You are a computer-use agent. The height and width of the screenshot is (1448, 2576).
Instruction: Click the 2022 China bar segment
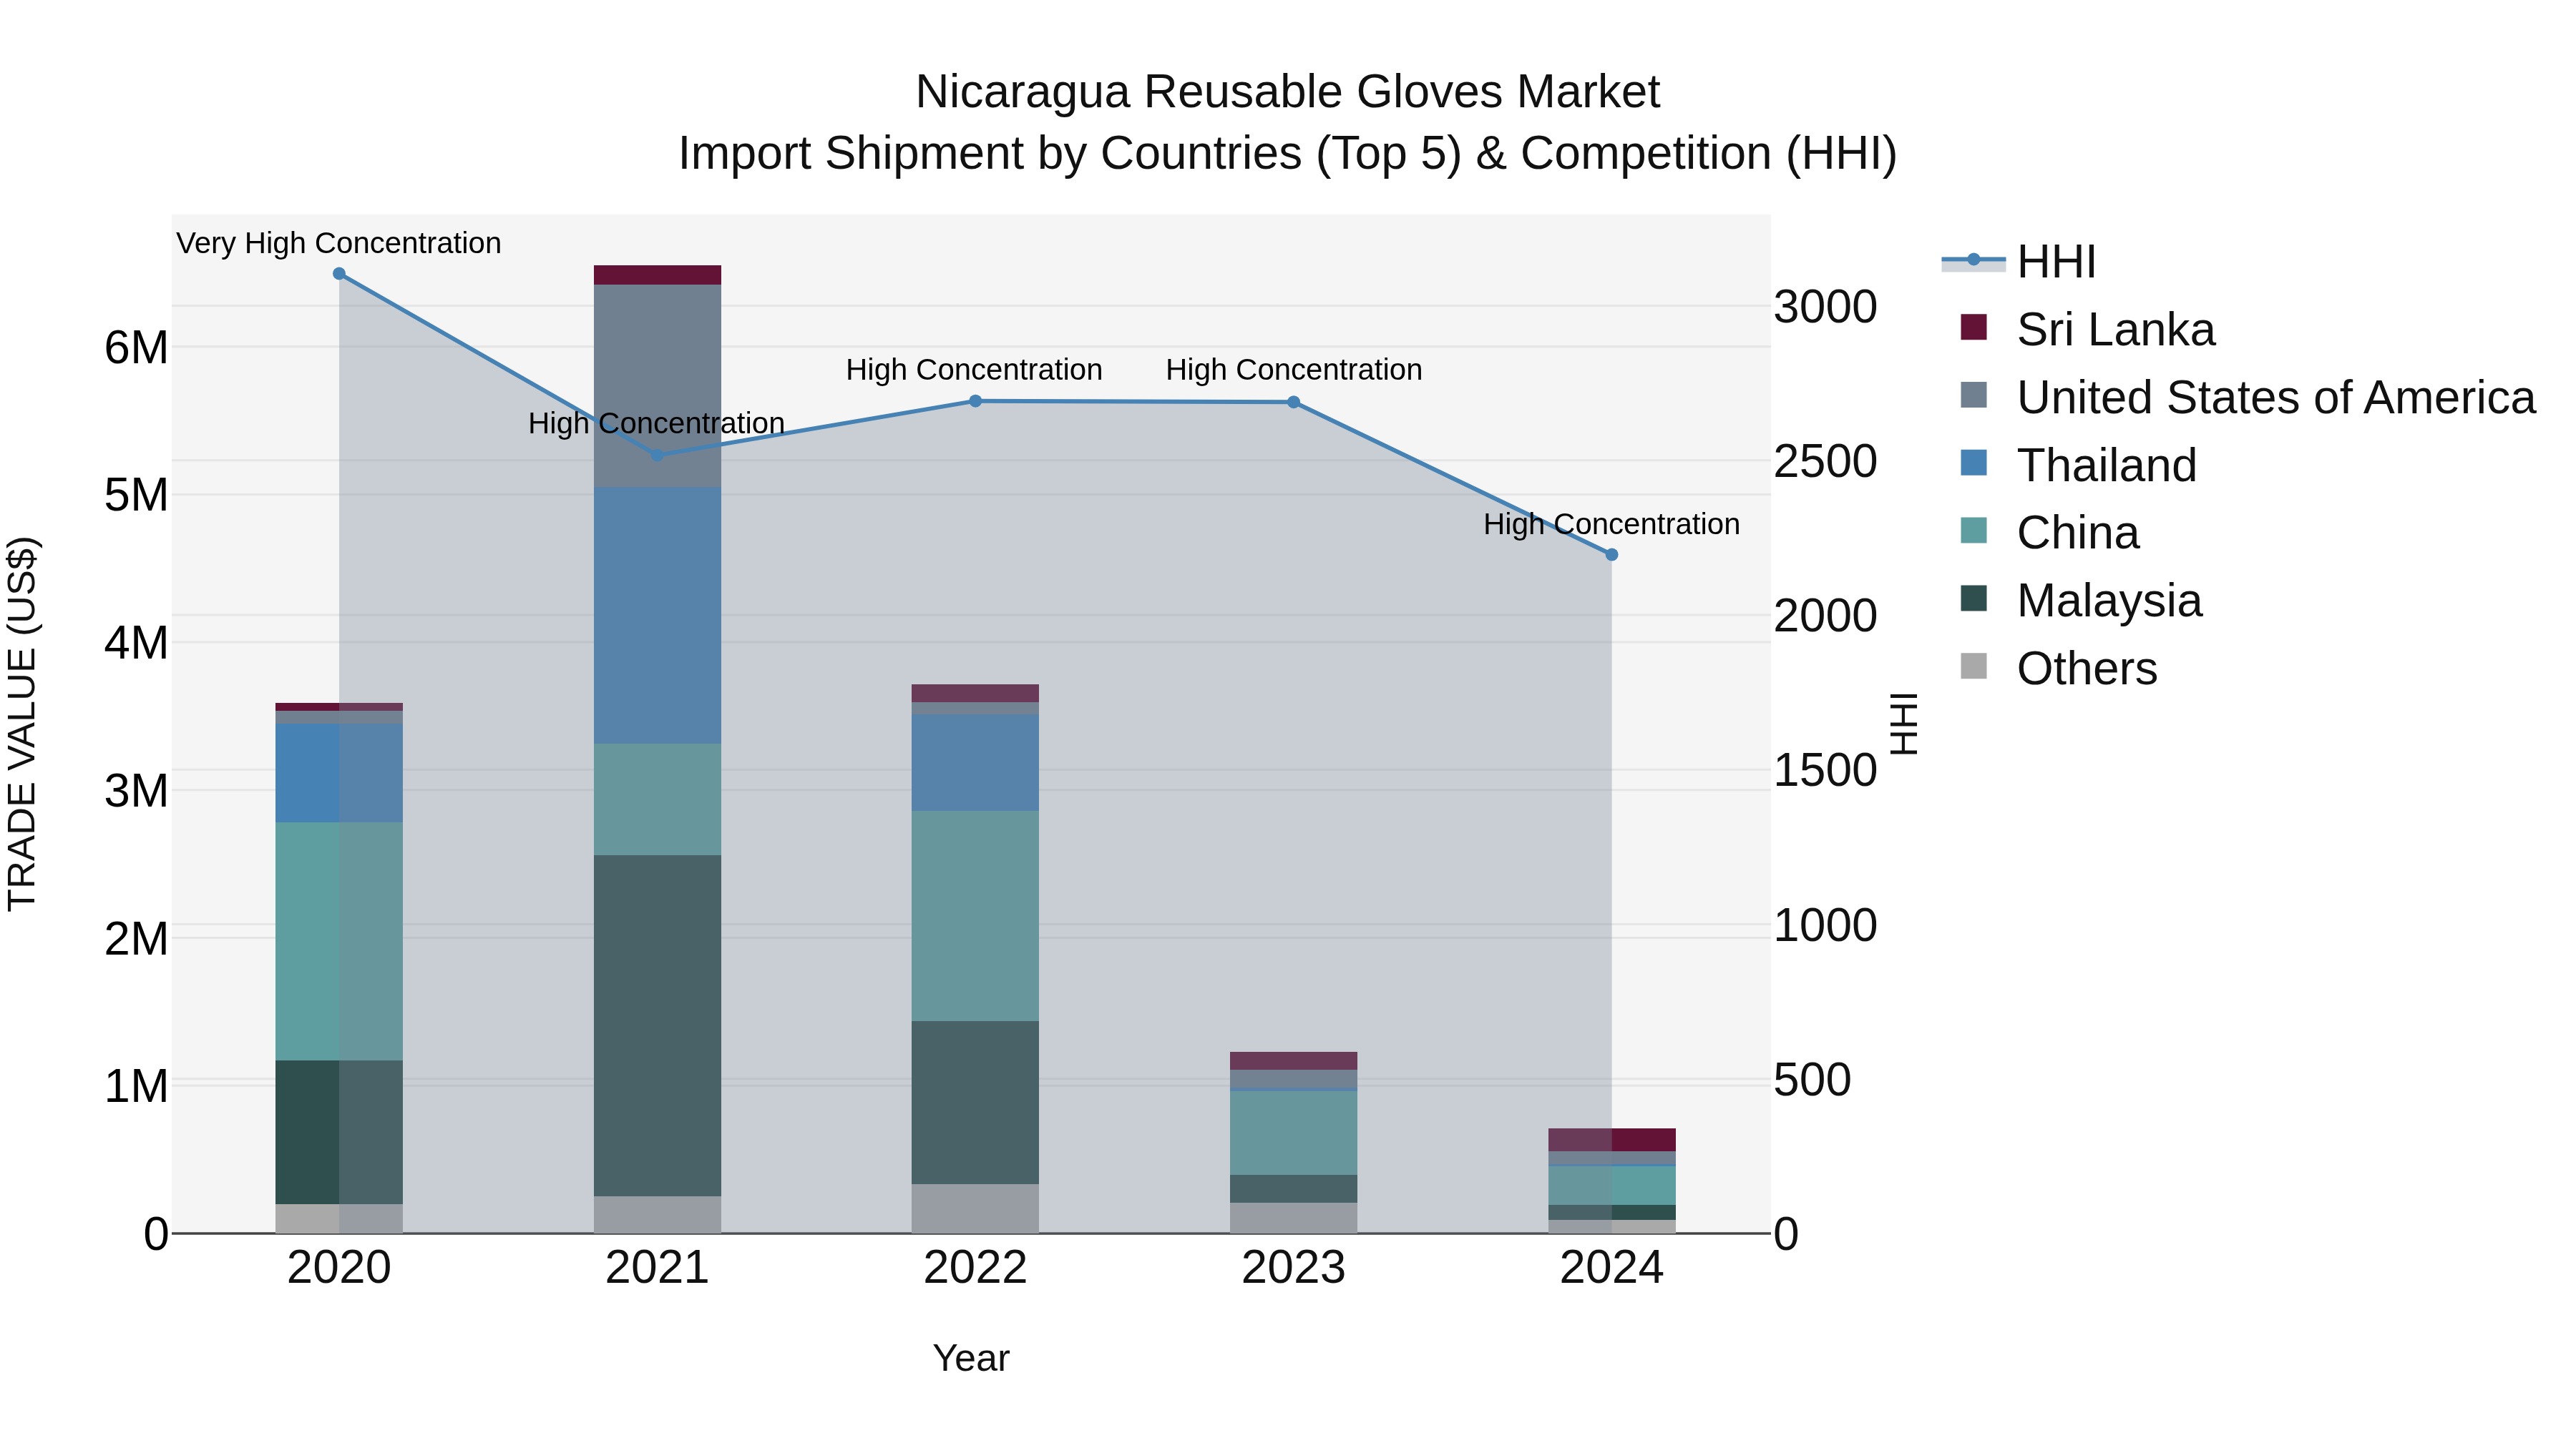[976, 917]
